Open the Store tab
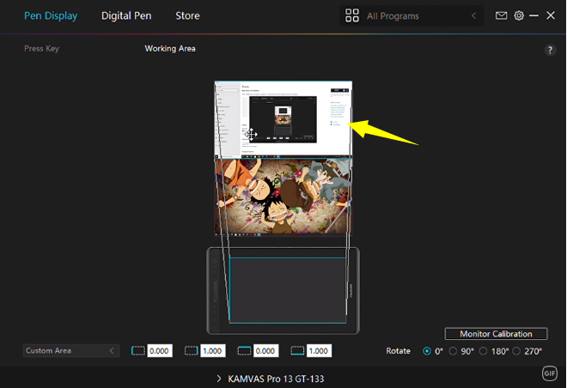 tap(187, 16)
